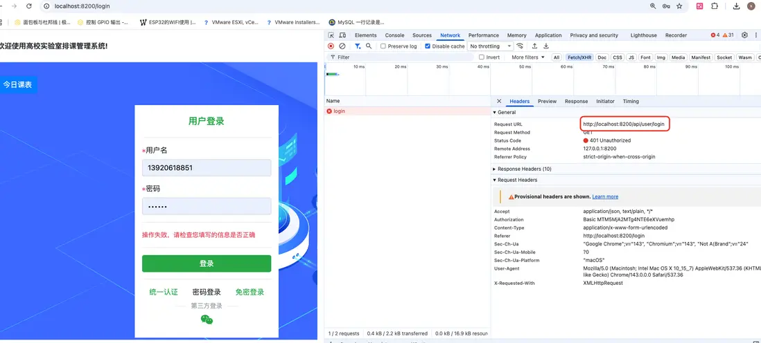Clear the network log

click(342, 46)
